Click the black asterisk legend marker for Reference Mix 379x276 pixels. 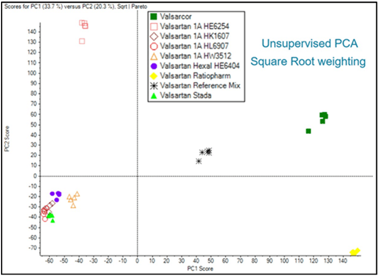click(154, 86)
